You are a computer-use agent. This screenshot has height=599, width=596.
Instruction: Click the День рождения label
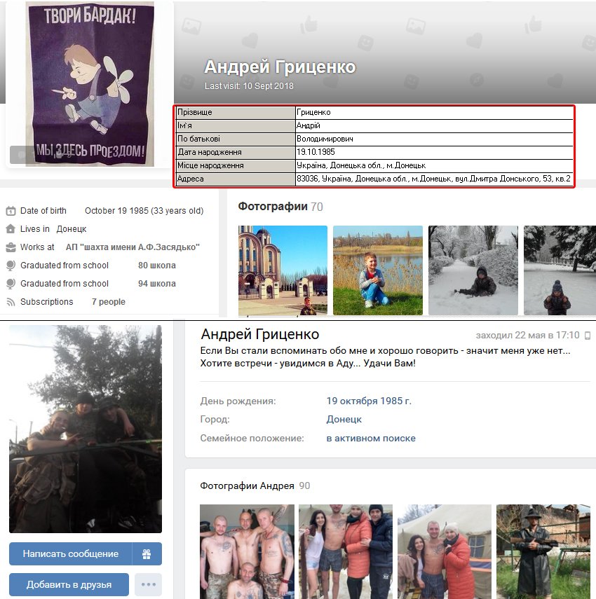(x=238, y=401)
